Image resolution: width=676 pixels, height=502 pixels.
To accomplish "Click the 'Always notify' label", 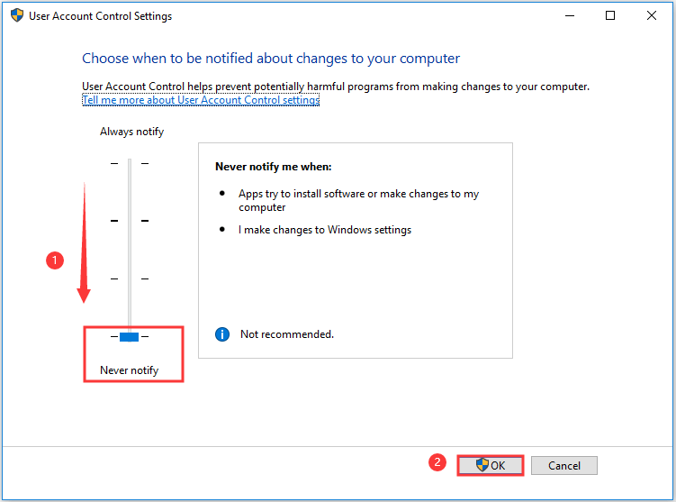I will click(132, 132).
